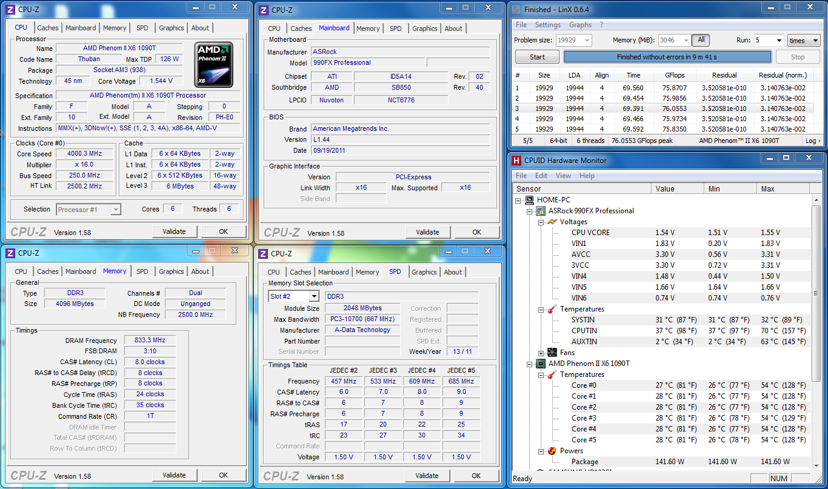Open the Log panel in LinX status bar
The height and width of the screenshot is (489, 828).
pos(813,141)
